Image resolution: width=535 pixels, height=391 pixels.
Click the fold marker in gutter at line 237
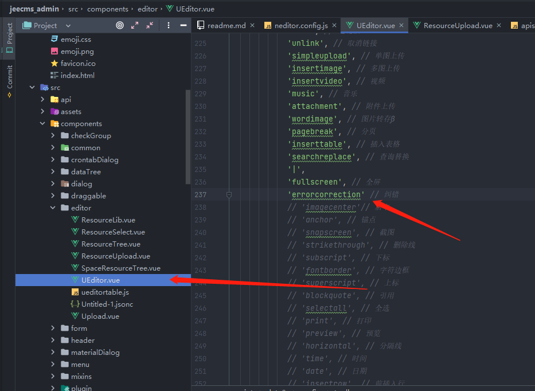[229, 195]
